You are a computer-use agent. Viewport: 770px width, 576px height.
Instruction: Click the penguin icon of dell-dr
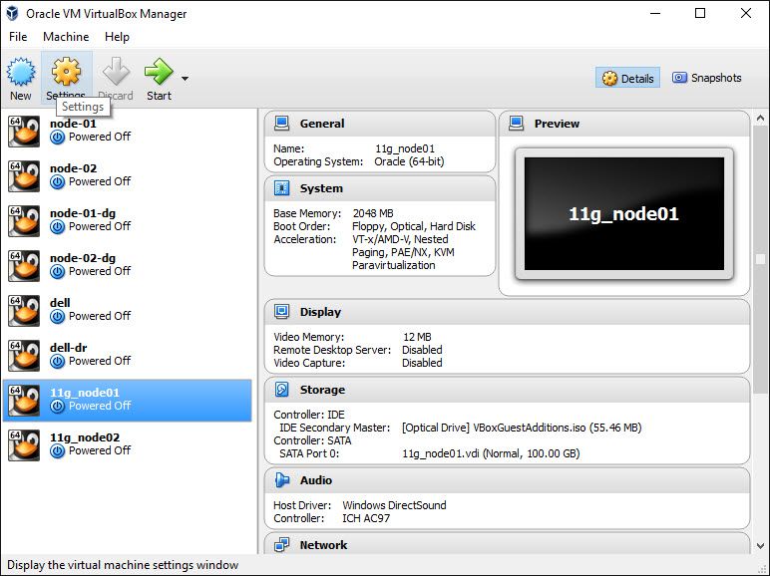[x=24, y=356]
